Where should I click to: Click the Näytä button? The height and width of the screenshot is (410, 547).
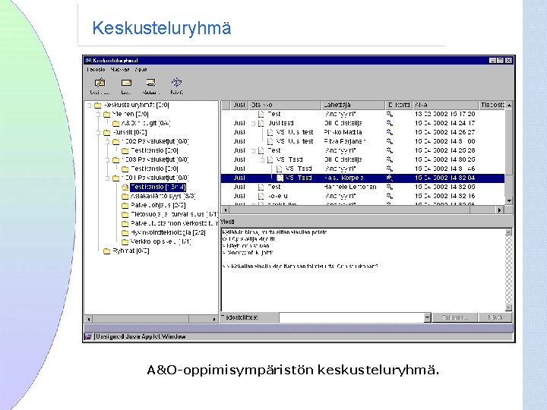[495, 317]
